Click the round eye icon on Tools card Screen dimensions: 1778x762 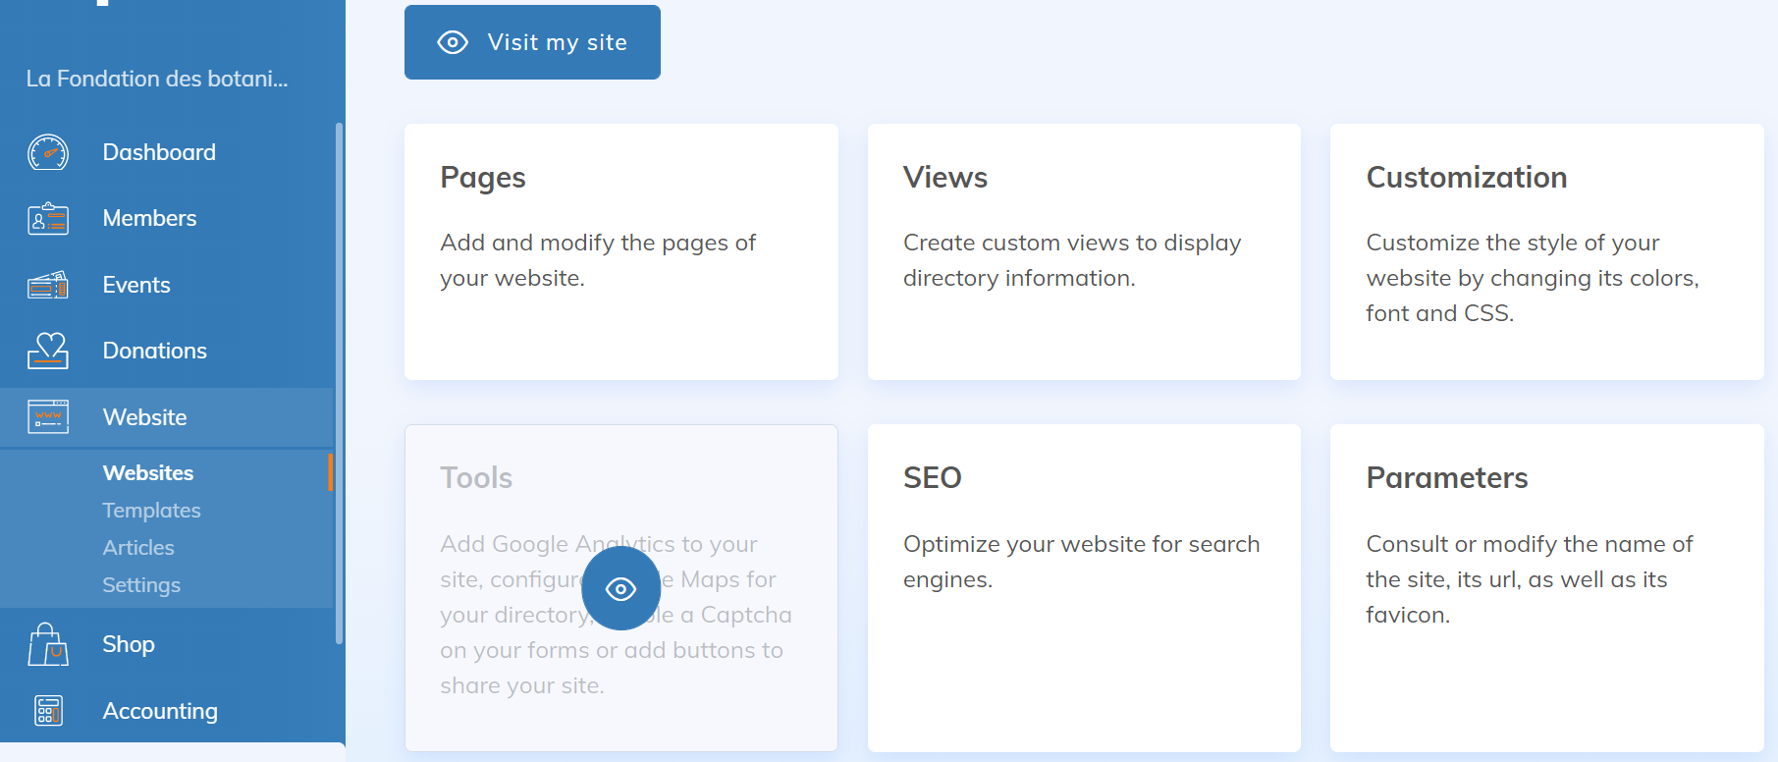tap(620, 588)
